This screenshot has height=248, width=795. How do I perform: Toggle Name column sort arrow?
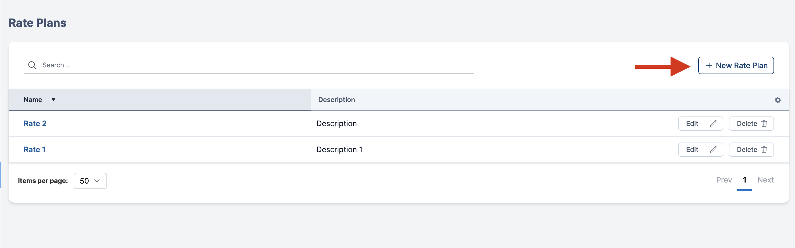coord(53,100)
